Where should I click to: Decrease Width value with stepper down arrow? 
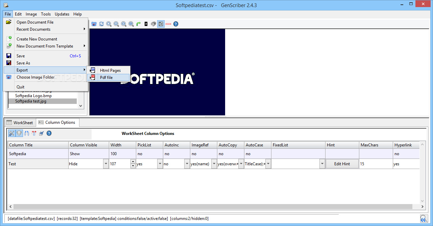pyautogui.click(x=133, y=166)
